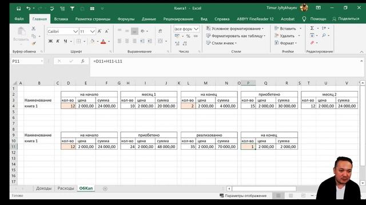This screenshot has height=205, width=366.
Task: Open Find and Select magnifier
Action: coord(324,35)
